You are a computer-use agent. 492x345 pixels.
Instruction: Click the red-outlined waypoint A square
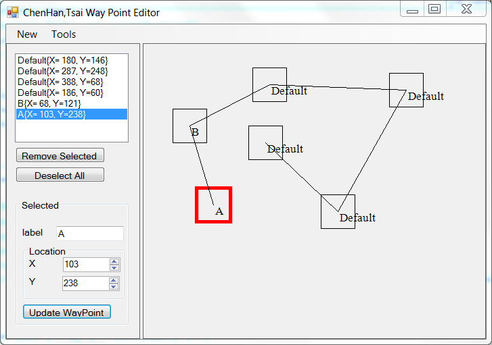(213, 205)
